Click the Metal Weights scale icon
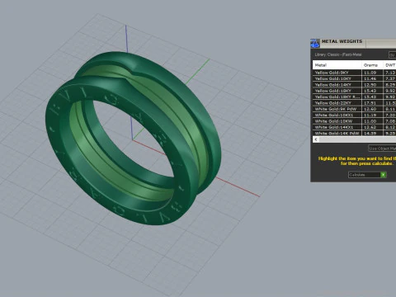Viewport: 396px width, 297px height. [x=315, y=44]
